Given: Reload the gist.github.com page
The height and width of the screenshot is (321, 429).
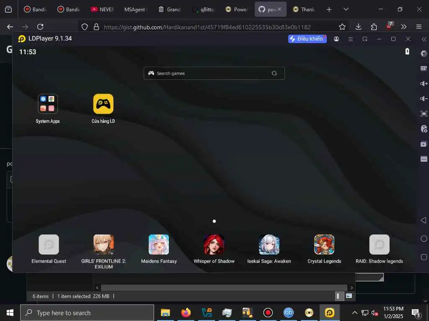Looking at the screenshot, I should point(40,27).
